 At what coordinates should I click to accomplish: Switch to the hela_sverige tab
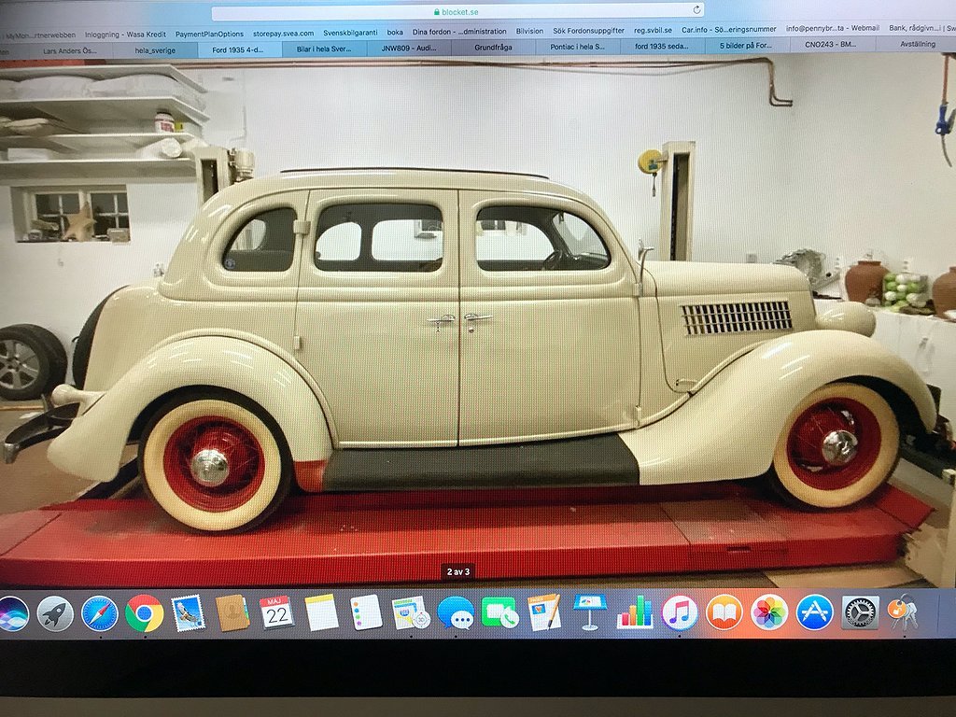[154, 44]
